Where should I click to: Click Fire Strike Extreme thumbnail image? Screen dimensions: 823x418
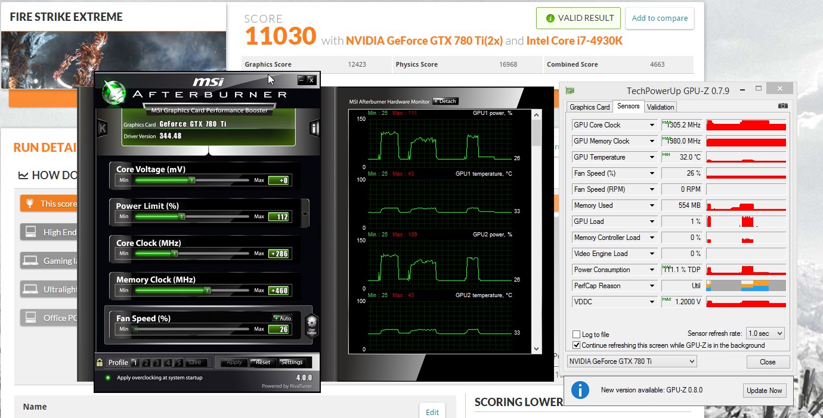[113, 60]
